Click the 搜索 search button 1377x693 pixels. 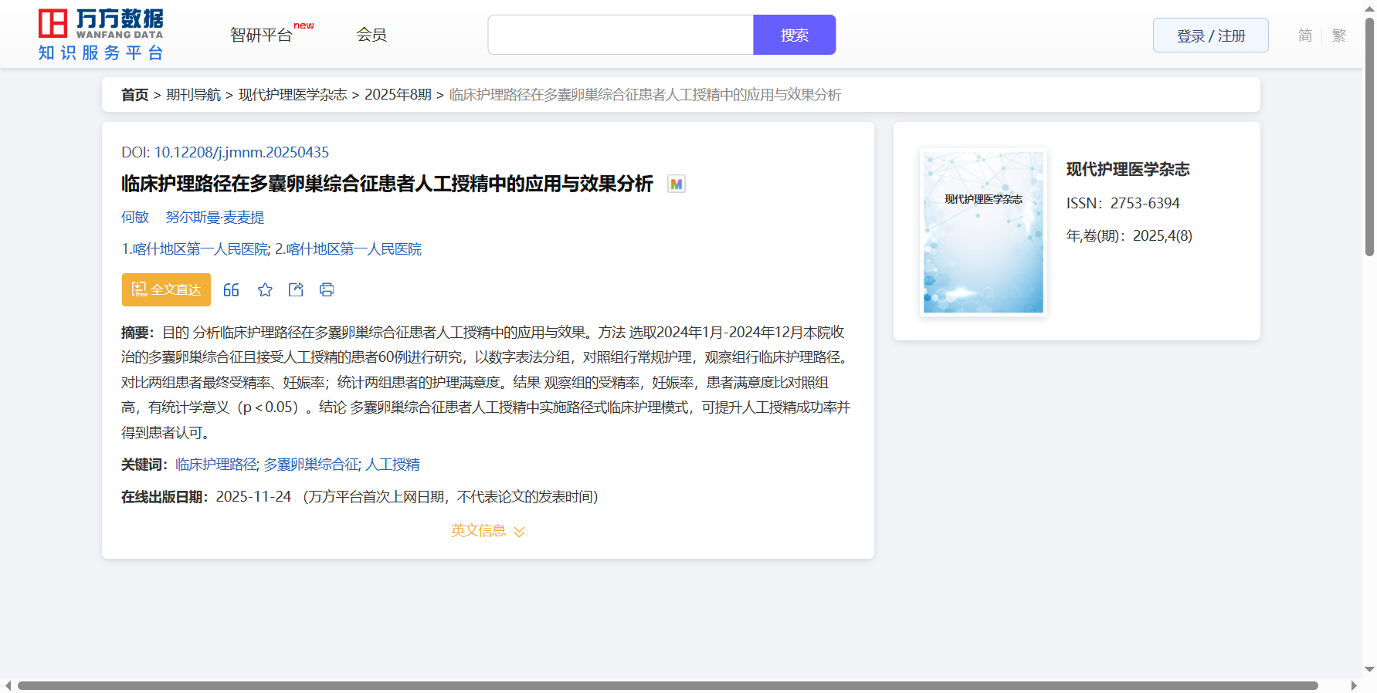tap(794, 35)
